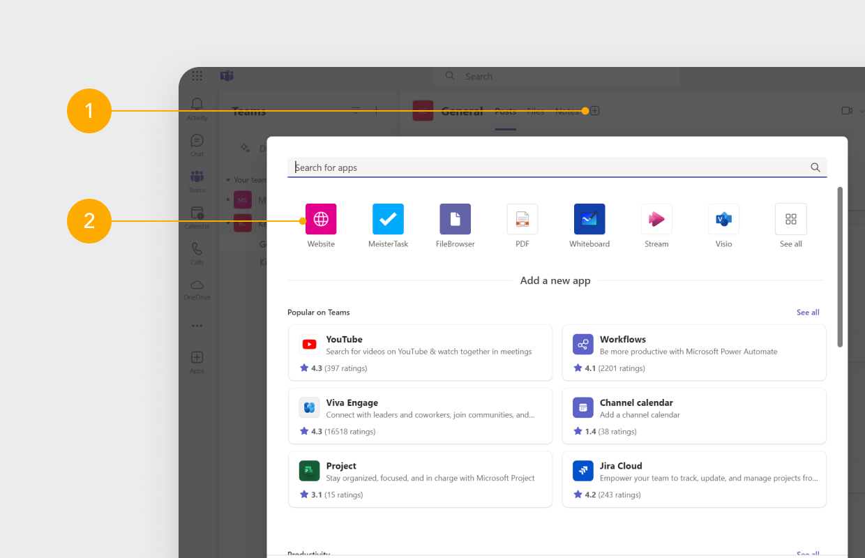Screen dimensions: 865x558
Task: Collapse the Your teams section
Action: [x=230, y=179]
